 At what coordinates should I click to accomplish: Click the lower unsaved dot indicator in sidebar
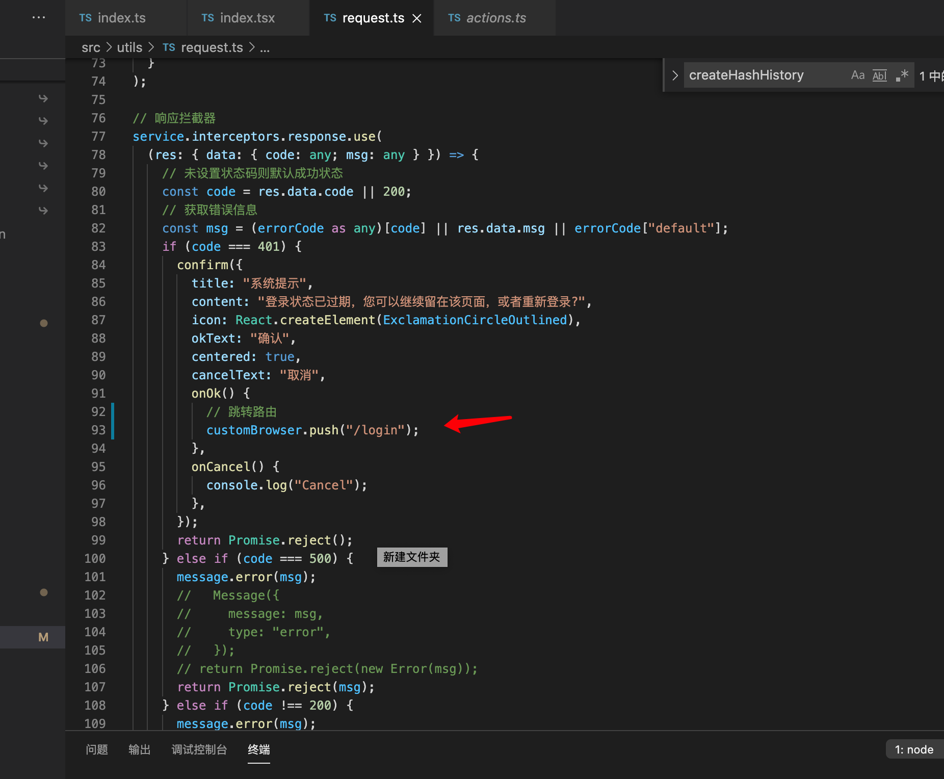point(44,592)
